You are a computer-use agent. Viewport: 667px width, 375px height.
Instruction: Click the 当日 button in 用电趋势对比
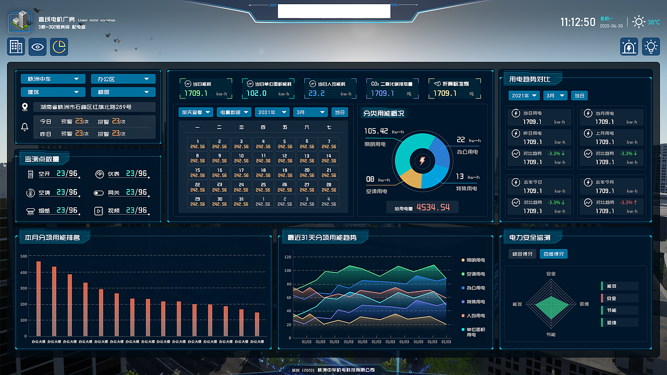(579, 96)
